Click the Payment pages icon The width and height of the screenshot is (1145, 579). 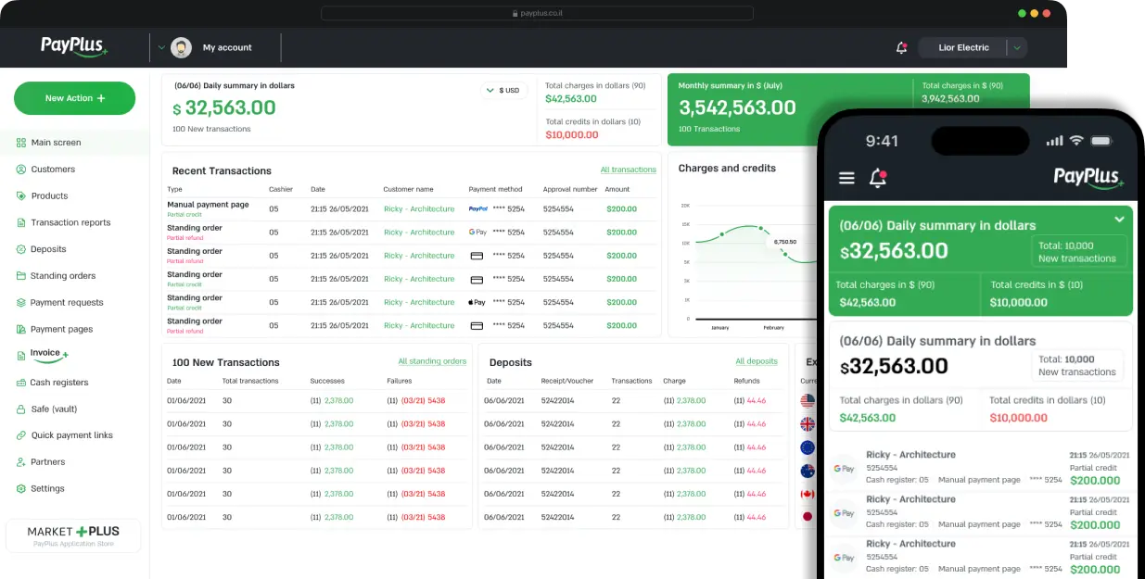point(21,330)
